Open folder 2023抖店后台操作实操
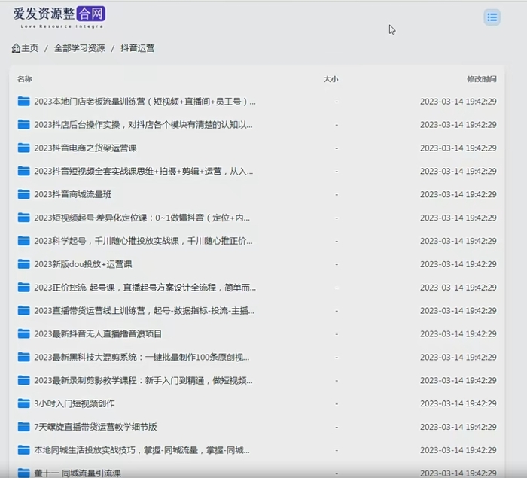This screenshot has height=478, width=527. pyautogui.click(x=143, y=125)
